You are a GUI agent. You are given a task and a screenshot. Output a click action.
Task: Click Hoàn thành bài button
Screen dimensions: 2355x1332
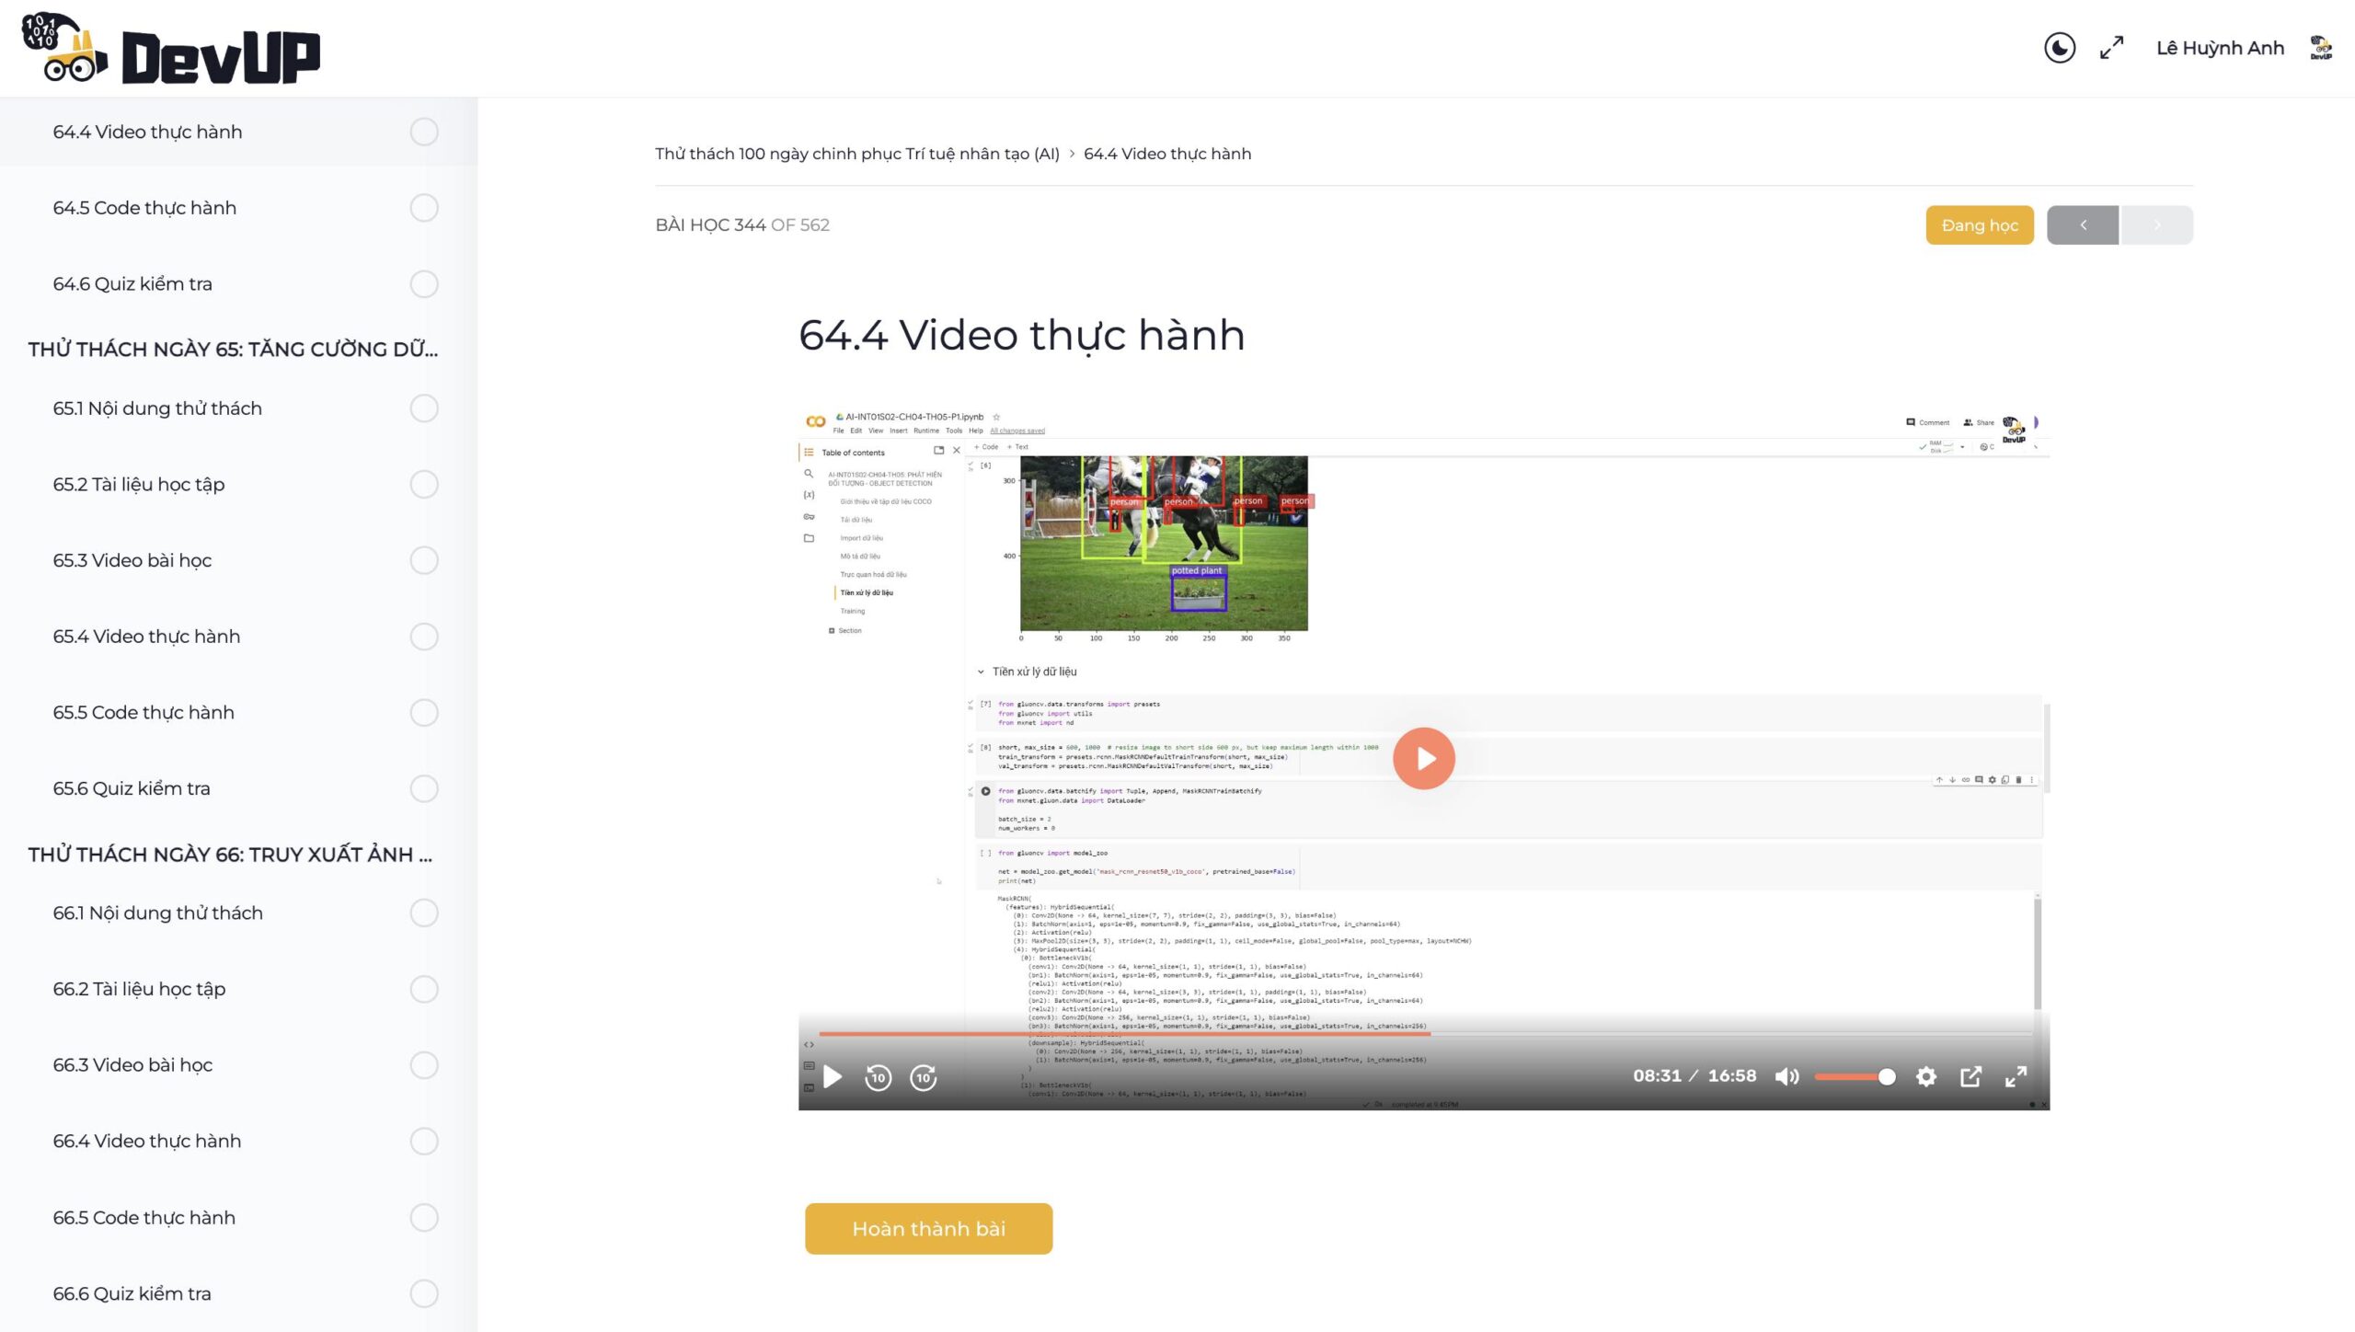pos(928,1229)
